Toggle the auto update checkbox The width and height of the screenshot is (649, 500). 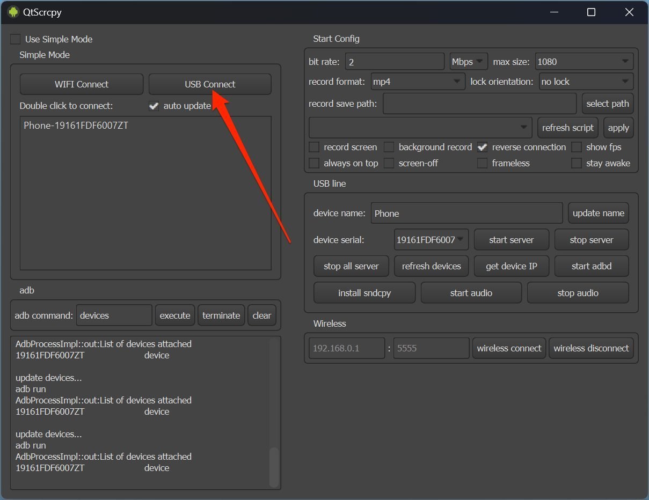pyautogui.click(x=154, y=106)
